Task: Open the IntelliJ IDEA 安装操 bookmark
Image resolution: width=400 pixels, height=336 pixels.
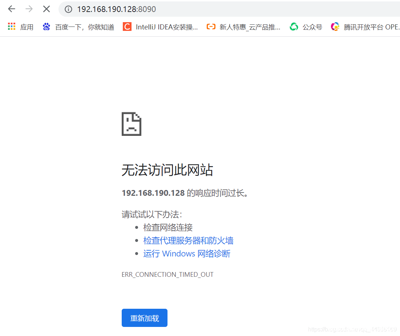Action: [x=166, y=27]
